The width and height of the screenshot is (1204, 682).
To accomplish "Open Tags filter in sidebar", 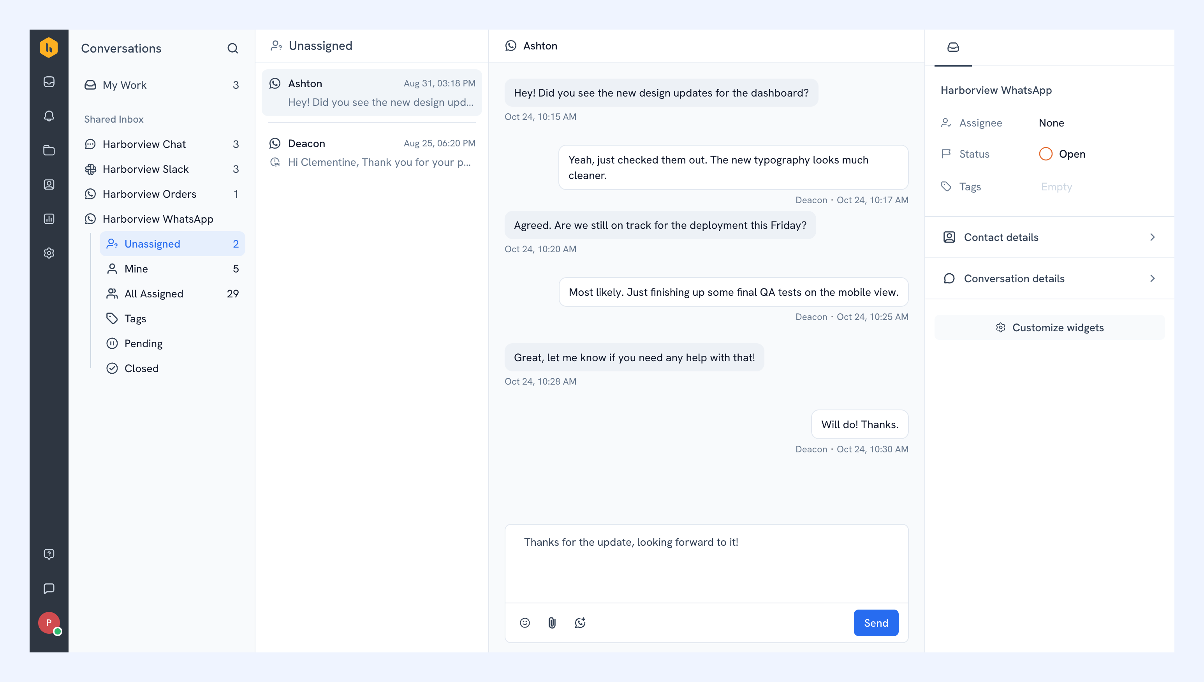I will [x=173, y=318].
